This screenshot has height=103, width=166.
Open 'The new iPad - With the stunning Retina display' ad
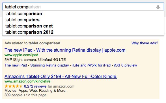pos(65,50)
